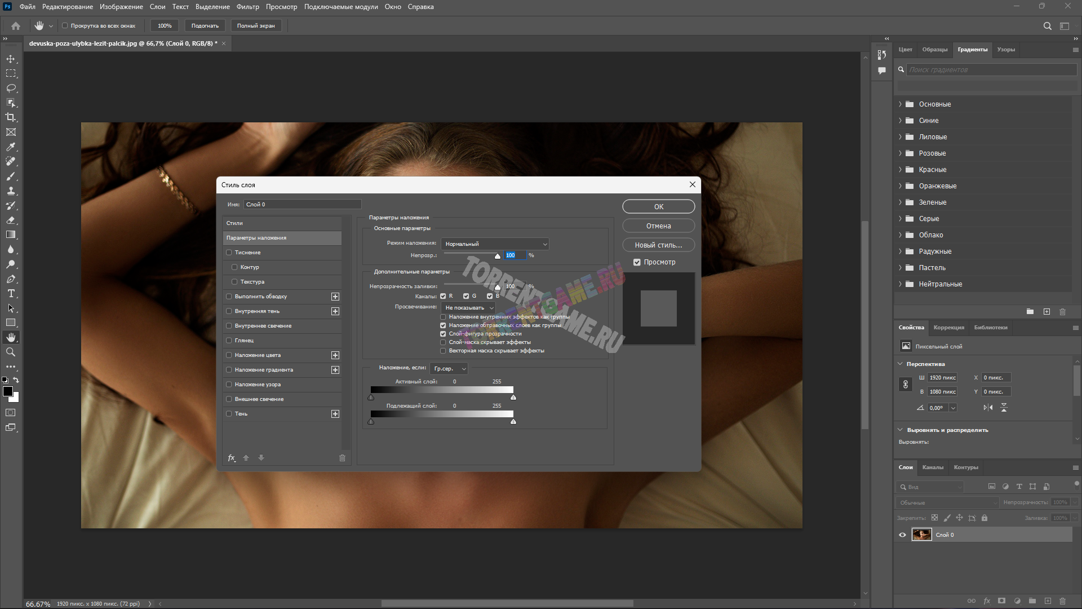This screenshot has height=609, width=1082.
Task: Click the Имя field containing Слой 0
Action: point(302,204)
